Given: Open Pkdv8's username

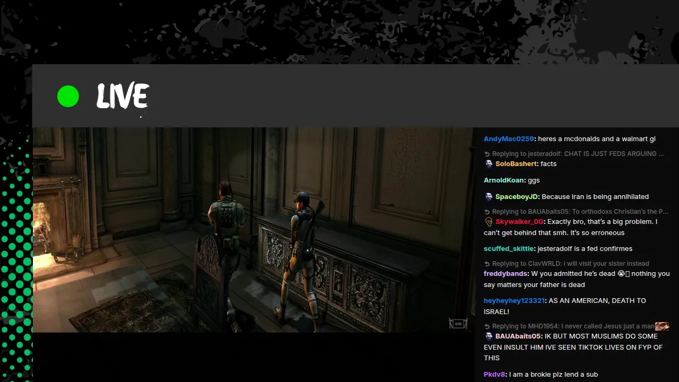Looking at the screenshot, I should pos(494,375).
